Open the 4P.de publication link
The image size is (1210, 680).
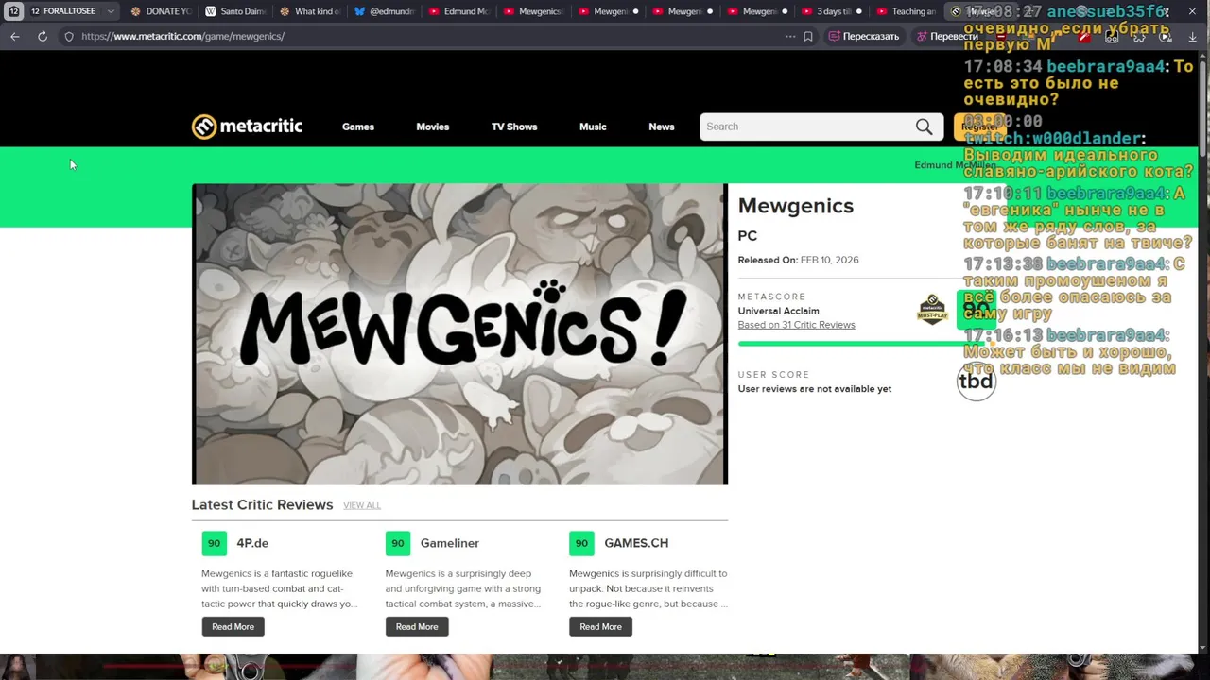click(x=252, y=543)
